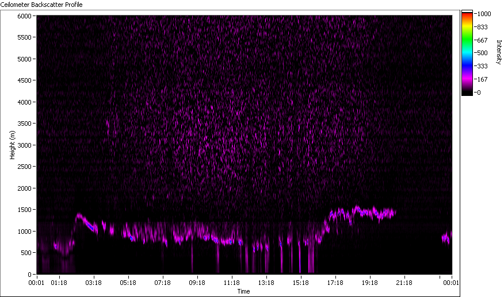The width and height of the screenshot is (504, 297).
Task: Select the 0 tick on the height axis
Action: point(29,275)
